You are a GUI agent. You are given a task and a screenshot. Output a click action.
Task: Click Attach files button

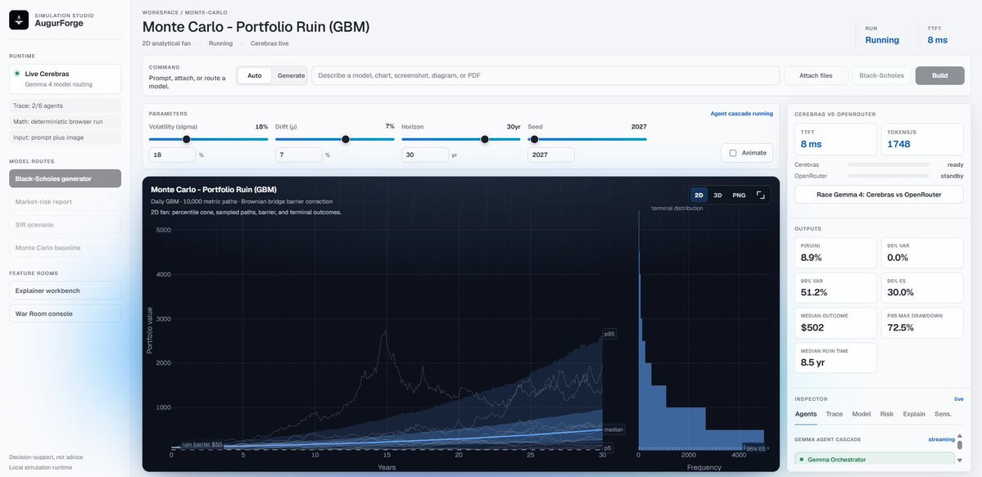point(816,76)
